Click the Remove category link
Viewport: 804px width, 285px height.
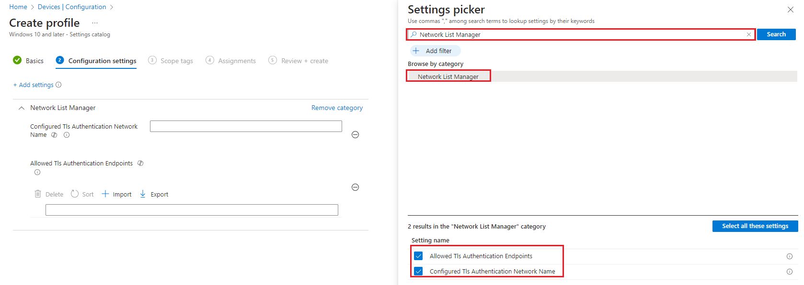pyautogui.click(x=337, y=108)
